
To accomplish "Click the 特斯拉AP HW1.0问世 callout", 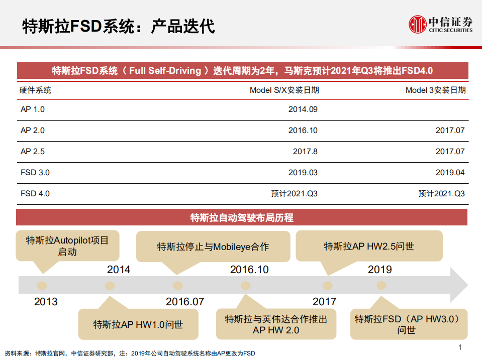I will (138, 324).
